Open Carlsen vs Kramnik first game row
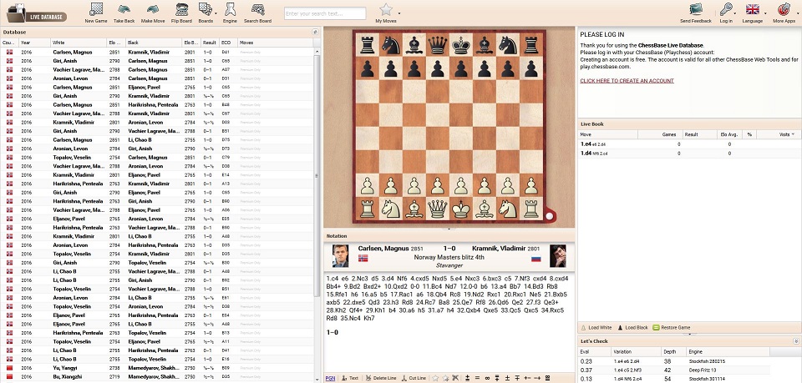Image resolution: width=802 pixels, height=383 pixels. pos(156,52)
